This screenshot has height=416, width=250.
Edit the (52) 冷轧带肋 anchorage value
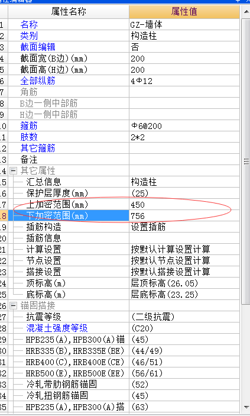(184, 385)
